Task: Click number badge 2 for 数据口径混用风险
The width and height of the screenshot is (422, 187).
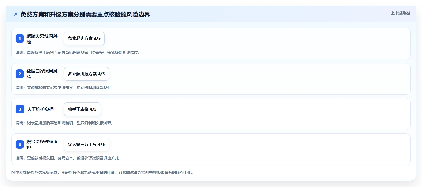Action: point(20,74)
